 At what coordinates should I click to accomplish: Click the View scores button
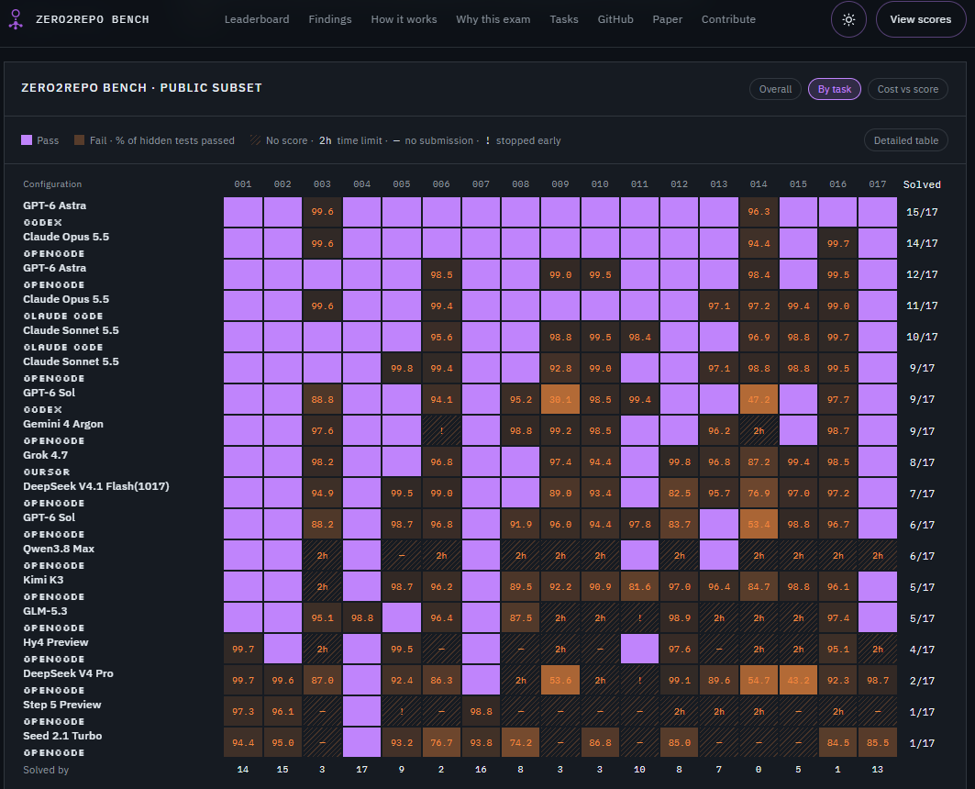click(x=920, y=19)
